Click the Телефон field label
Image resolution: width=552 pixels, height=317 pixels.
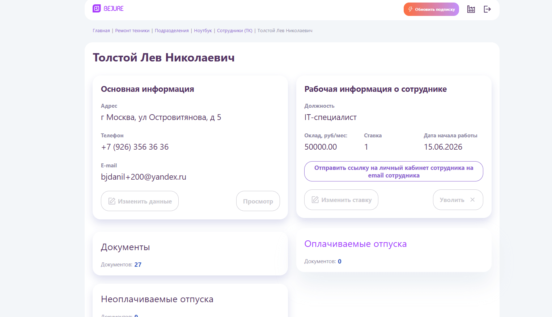[x=112, y=136]
